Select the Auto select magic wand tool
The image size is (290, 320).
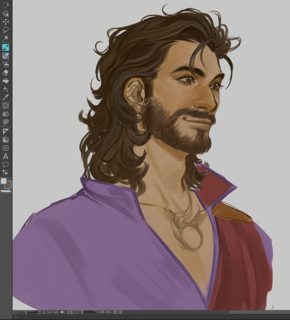click(6, 38)
